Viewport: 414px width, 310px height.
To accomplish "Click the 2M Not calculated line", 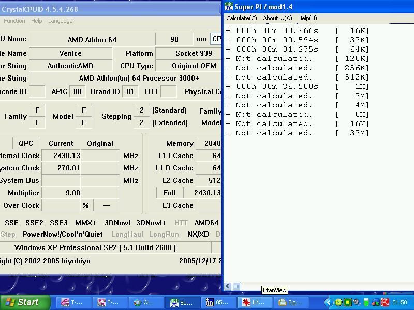I will click(297, 96).
